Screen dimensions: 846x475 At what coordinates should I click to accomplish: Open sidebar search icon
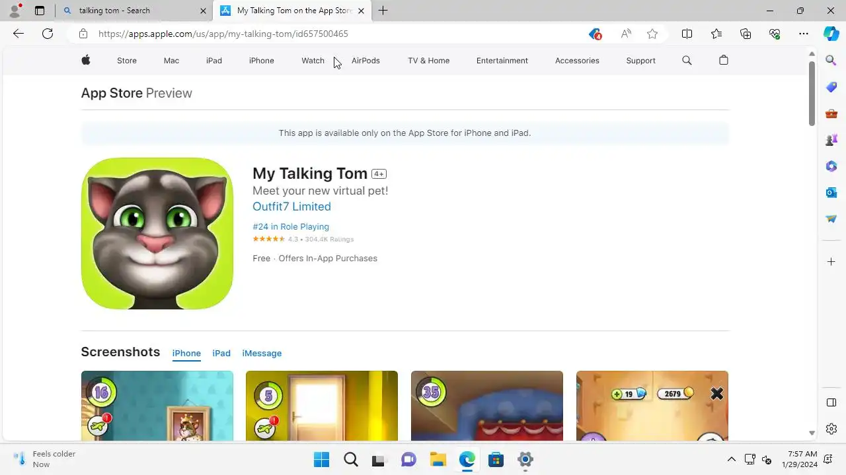tap(831, 61)
